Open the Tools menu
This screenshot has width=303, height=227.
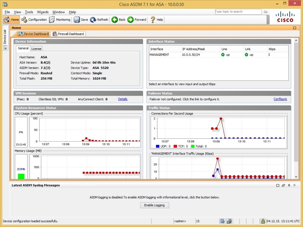tap(29, 12)
